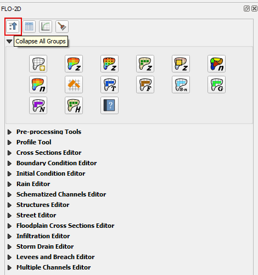Click the yellow square Z elevation correction icon
The image size is (258, 275).
(181, 64)
